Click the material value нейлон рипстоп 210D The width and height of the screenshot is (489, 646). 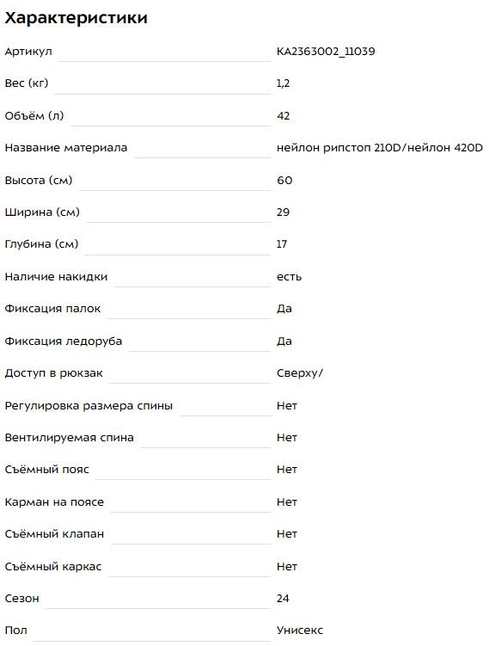[339, 147]
